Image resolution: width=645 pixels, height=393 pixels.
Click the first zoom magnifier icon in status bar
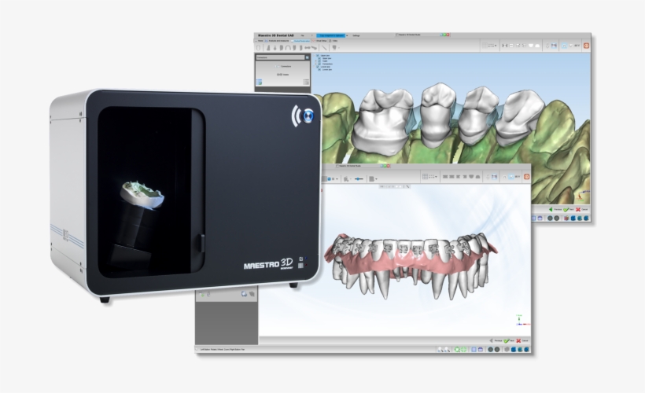click(440, 350)
